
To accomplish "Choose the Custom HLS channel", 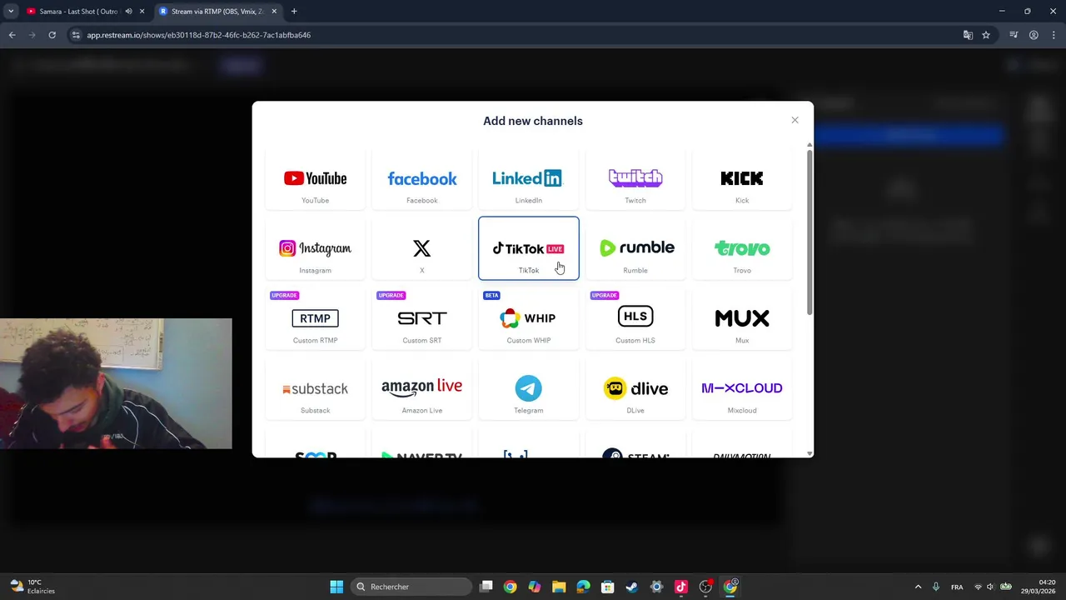I will (635, 318).
